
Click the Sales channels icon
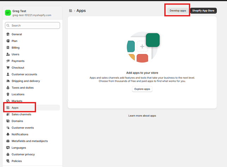[x=8, y=114]
